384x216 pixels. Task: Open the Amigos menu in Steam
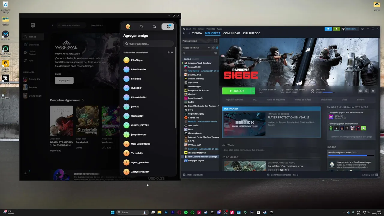tap(201, 29)
